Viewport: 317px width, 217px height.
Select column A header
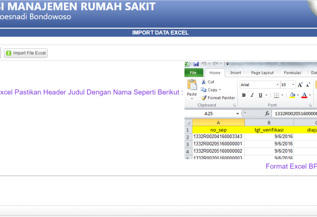coord(218,123)
